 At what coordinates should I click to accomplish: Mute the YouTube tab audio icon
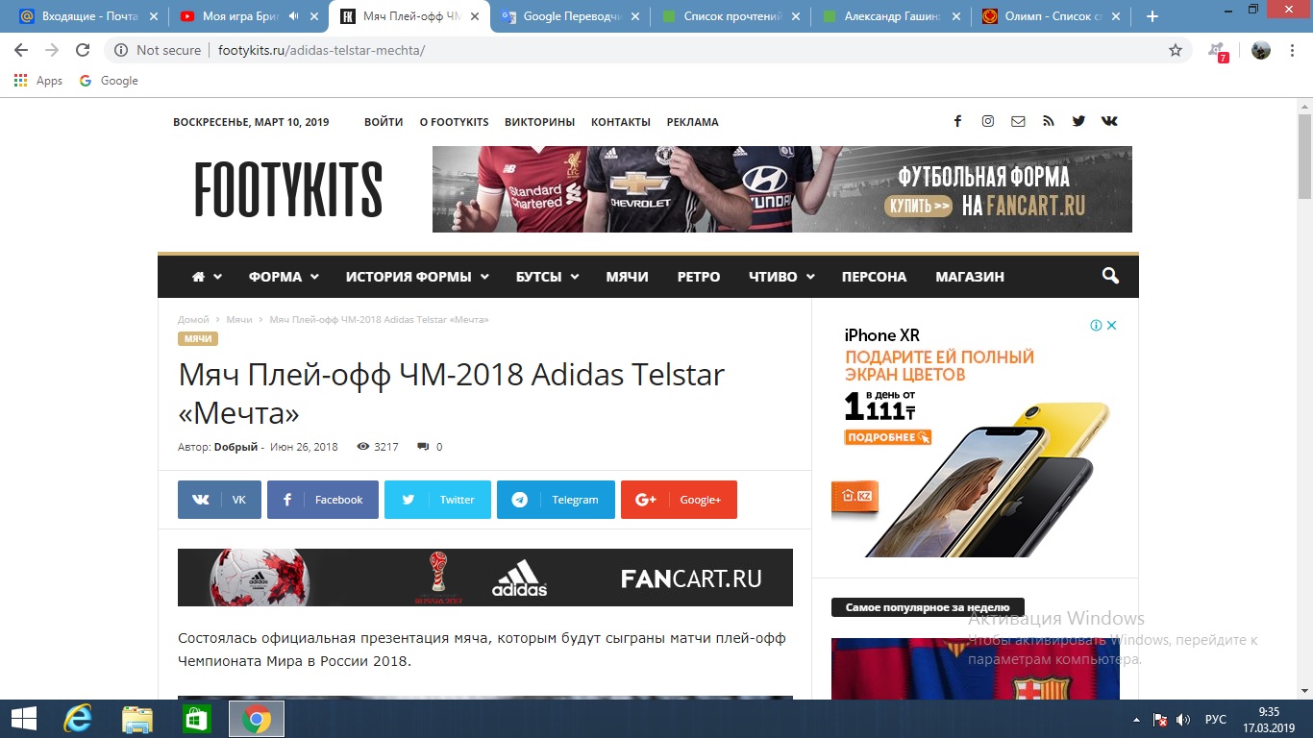[293, 16]
